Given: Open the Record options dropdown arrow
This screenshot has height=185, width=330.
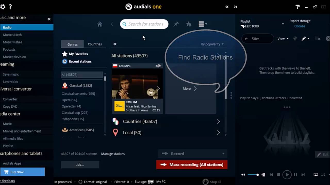Looking at the screenshot, I should 223,154.
